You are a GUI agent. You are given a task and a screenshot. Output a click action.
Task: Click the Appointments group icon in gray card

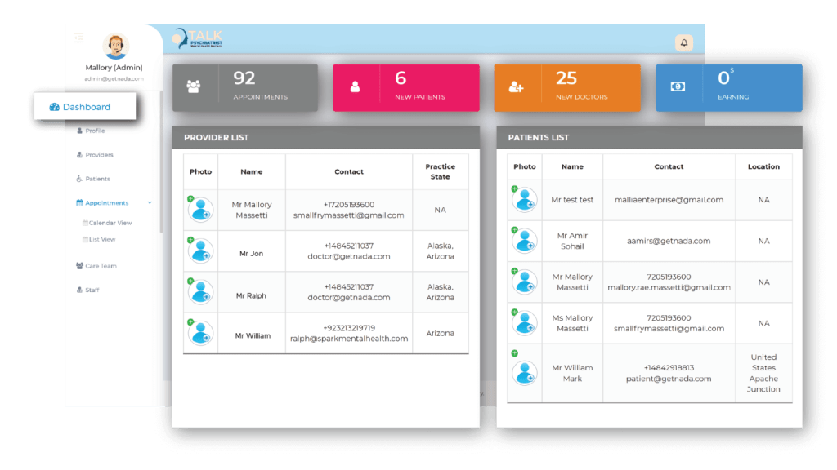194,86
